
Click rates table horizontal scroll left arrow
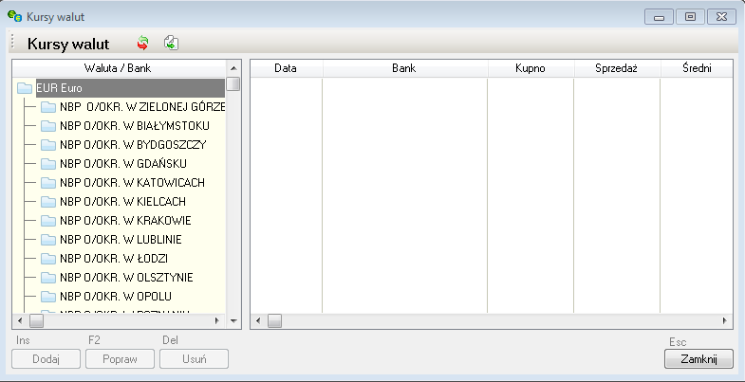pos(258,320)
